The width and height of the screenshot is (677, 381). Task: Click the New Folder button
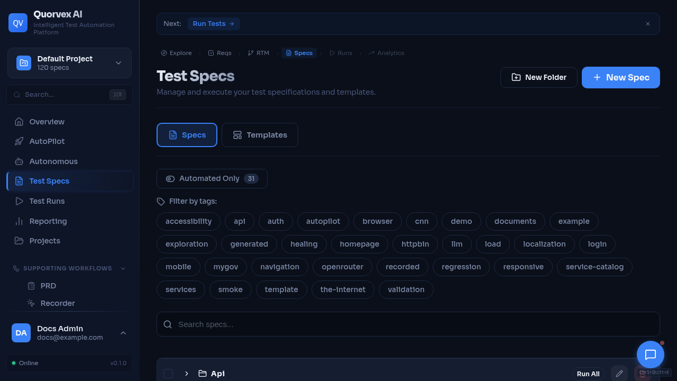pyautogui.click(x=539, y=77)
